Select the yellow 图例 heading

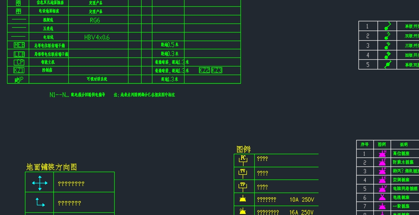point(243,149)
